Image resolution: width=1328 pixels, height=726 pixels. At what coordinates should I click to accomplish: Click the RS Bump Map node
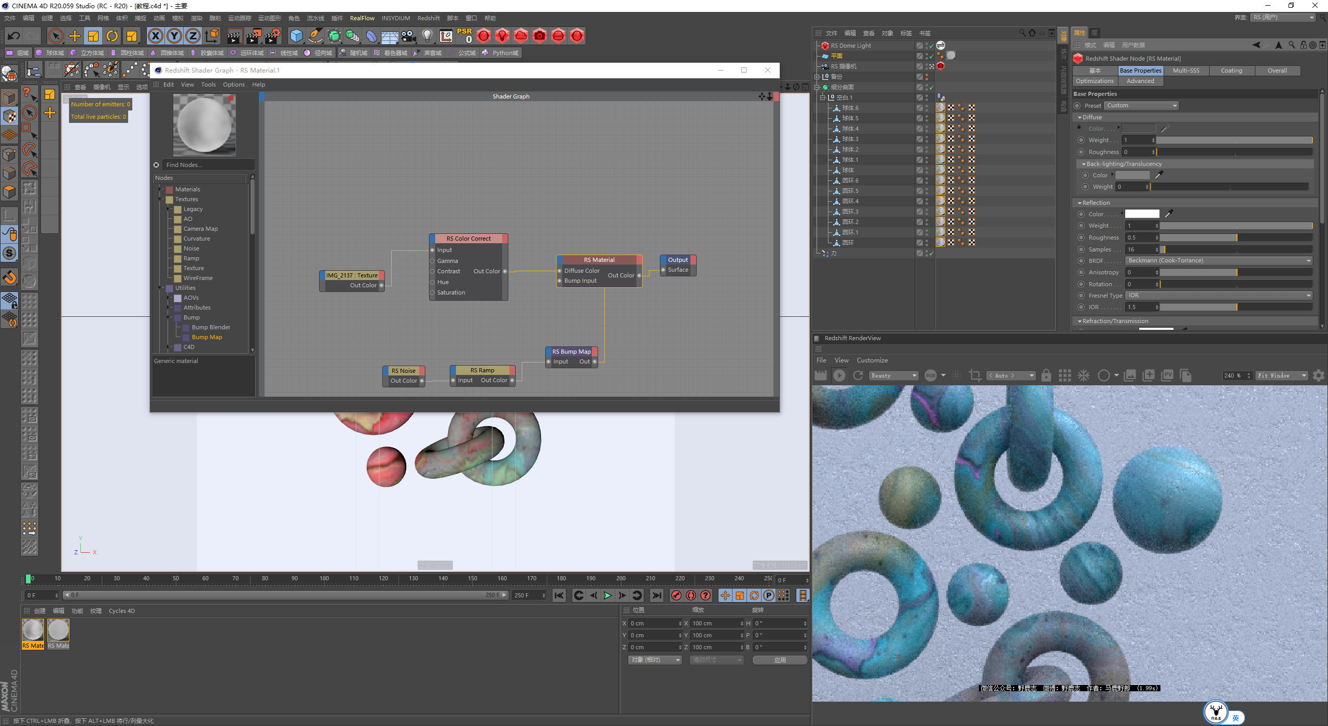(x=570, y=352)
